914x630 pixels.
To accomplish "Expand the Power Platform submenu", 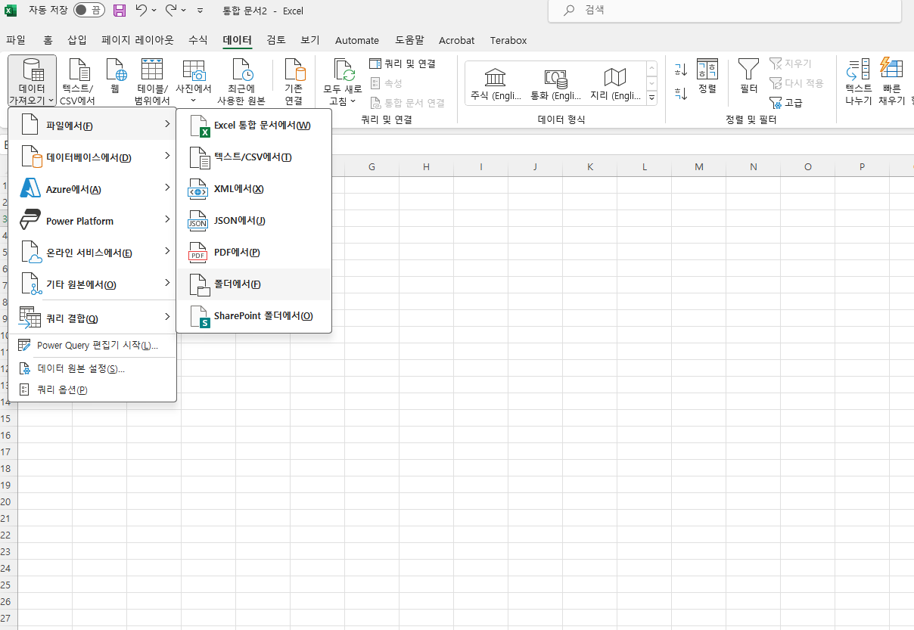I will (92, 220).
